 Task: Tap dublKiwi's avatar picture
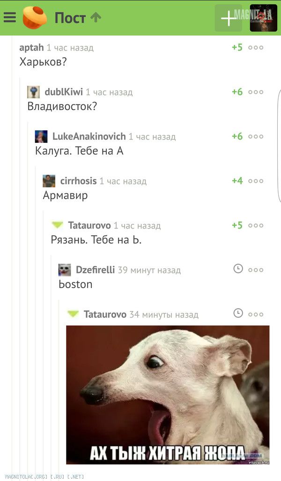33,92
